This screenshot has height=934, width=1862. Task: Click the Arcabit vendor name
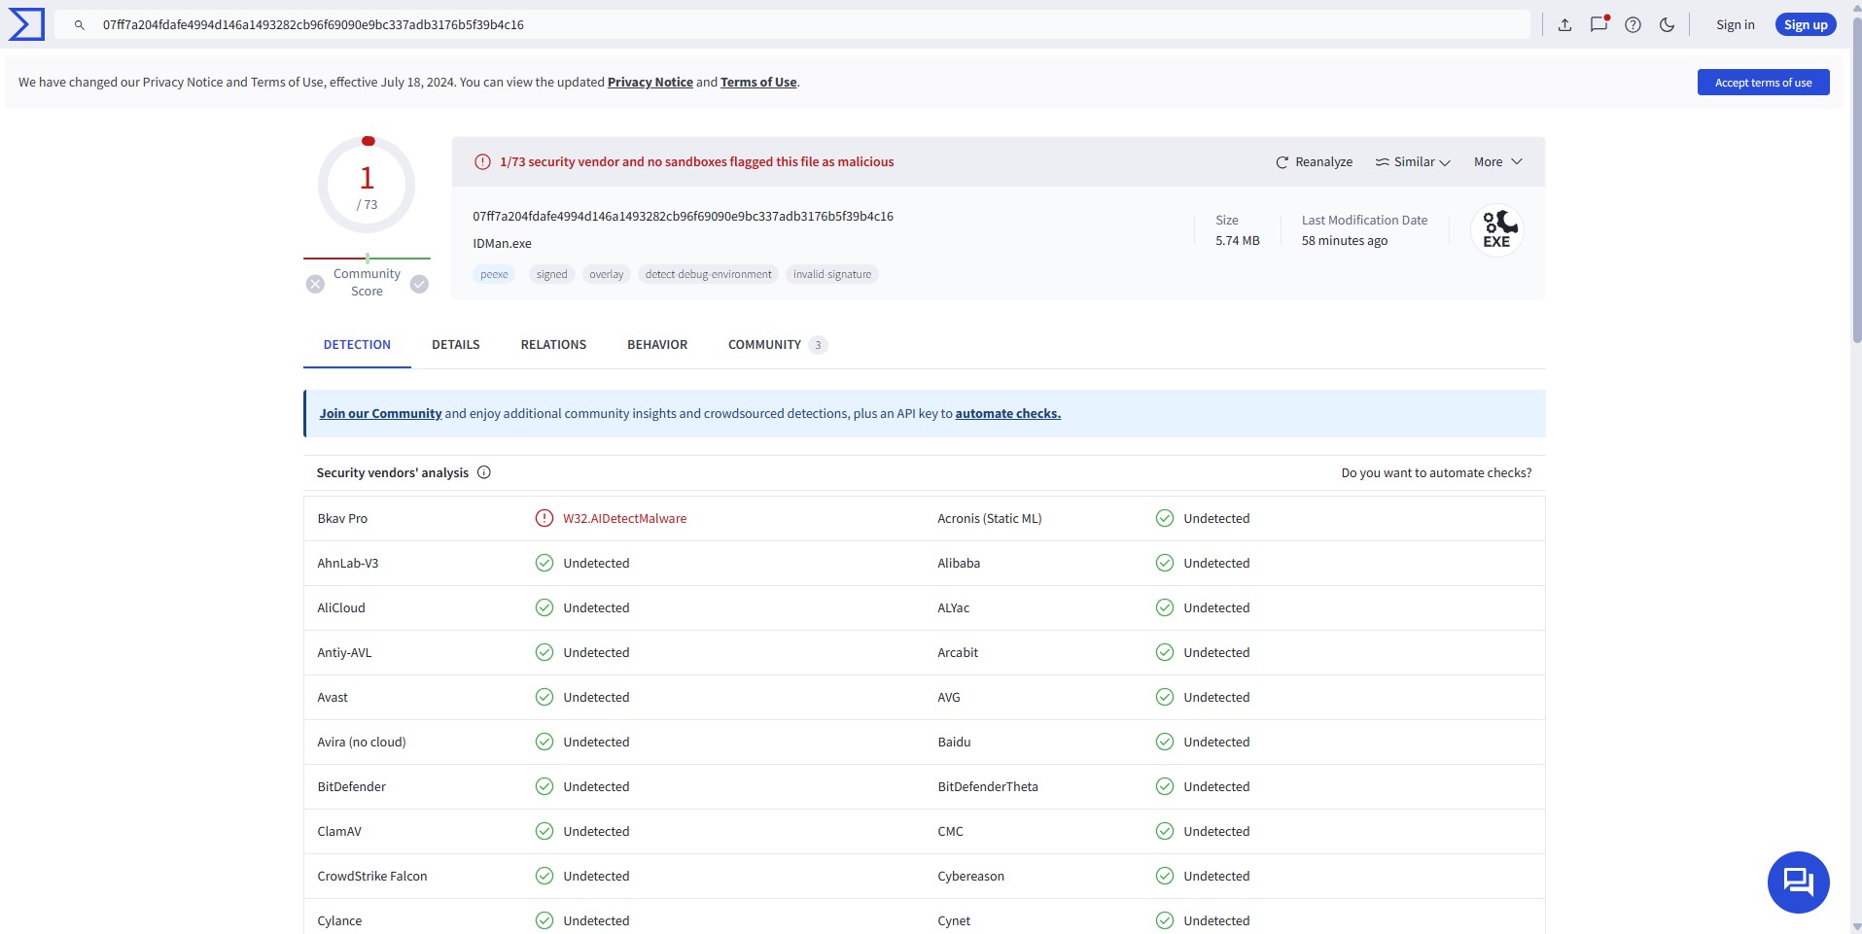pos(958,653)
